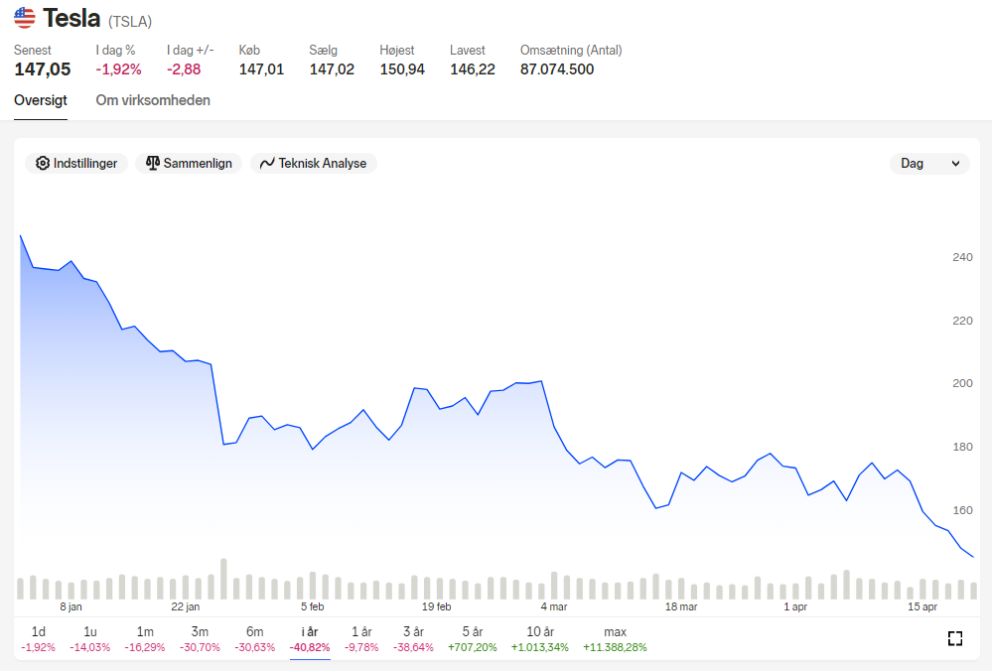Click the Omsætning value 87.074.500
This screenshot has width=992, height=671.
pyautogui.click(x=557, y=68)
